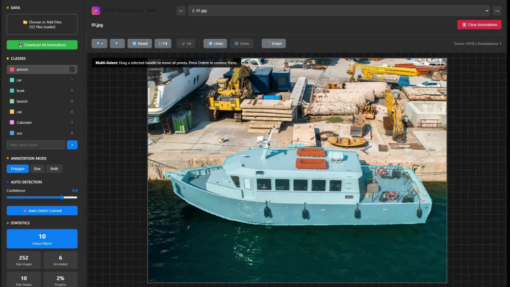Click Clear Annotations button
This screenshot has width=510, height=287.
479,24
